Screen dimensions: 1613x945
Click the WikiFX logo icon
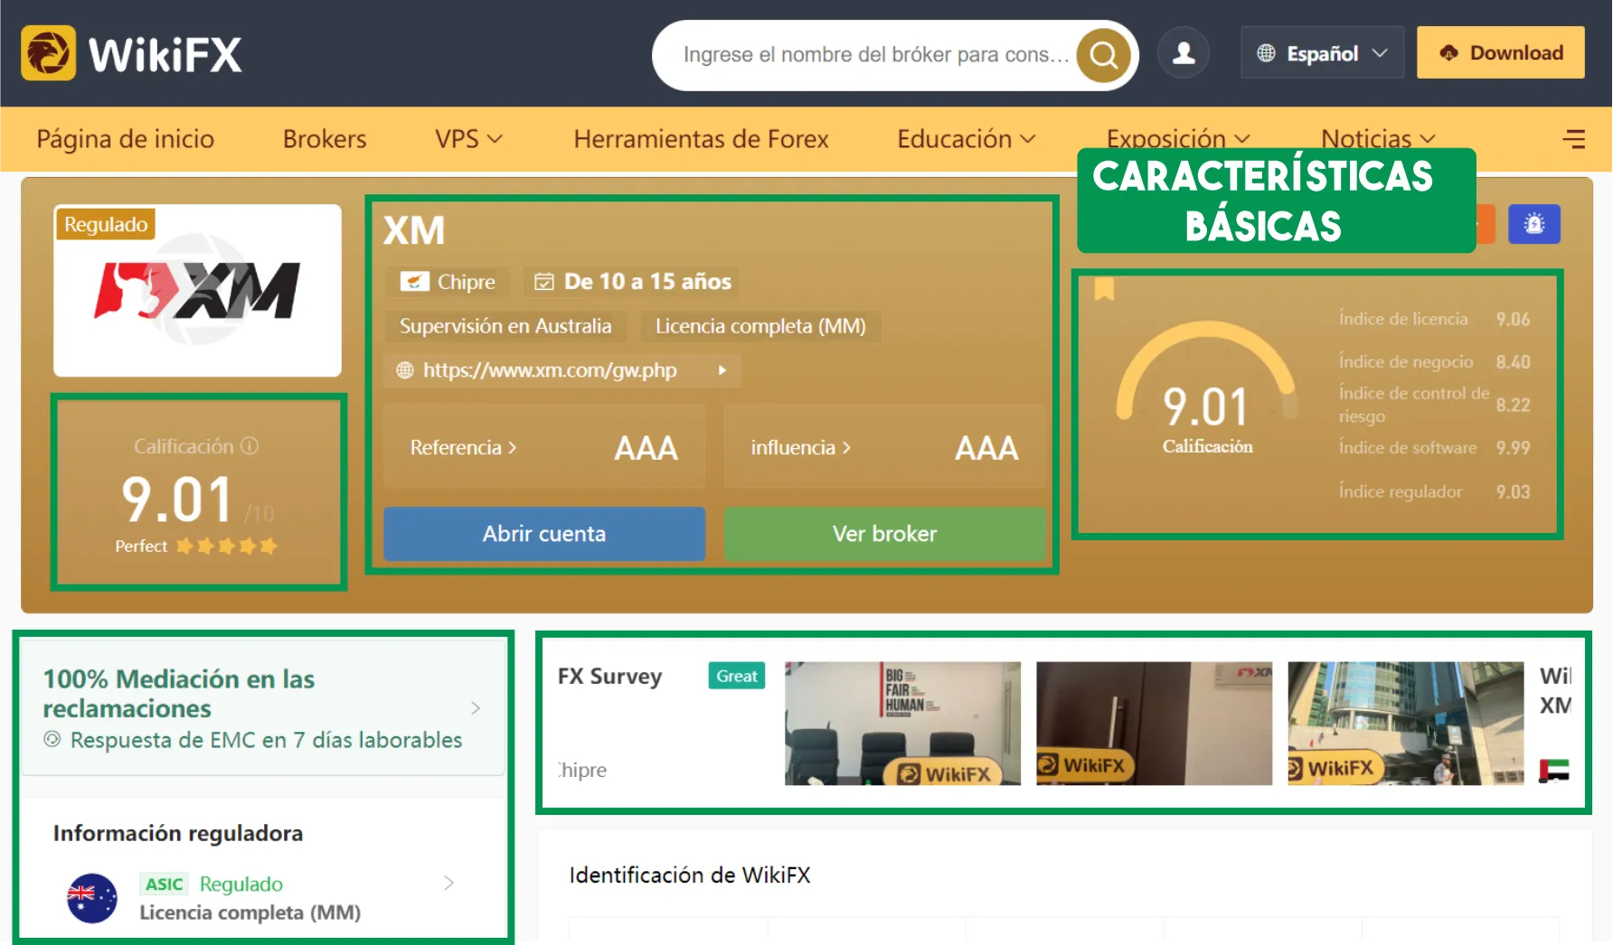[48, 53]
